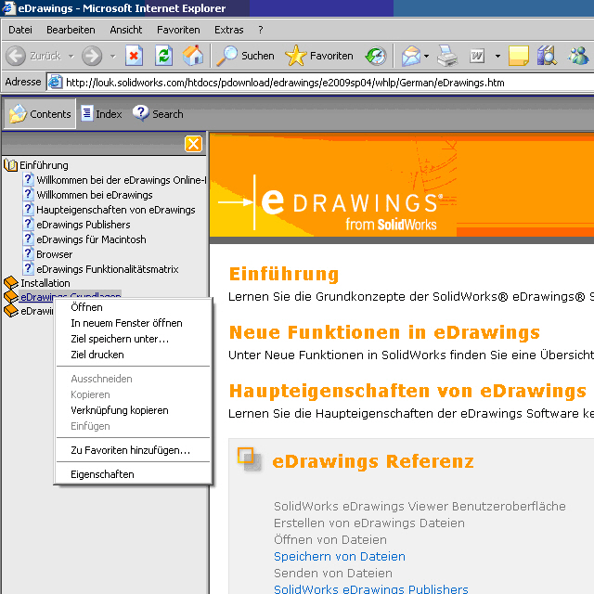Image resolution: width=594 pixels, height=594 pixels.
Task: Open Suchen search magnifier in toolbar
Action: [245, 56]
